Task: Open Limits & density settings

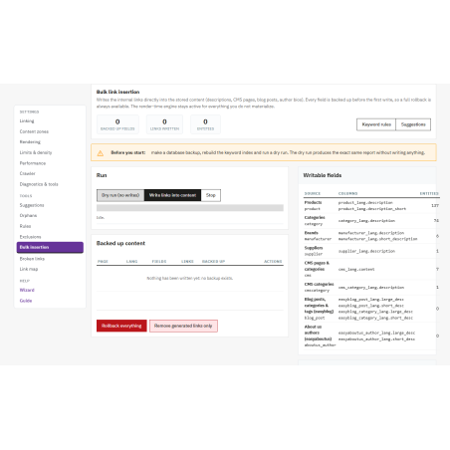Action: [36, 152]
